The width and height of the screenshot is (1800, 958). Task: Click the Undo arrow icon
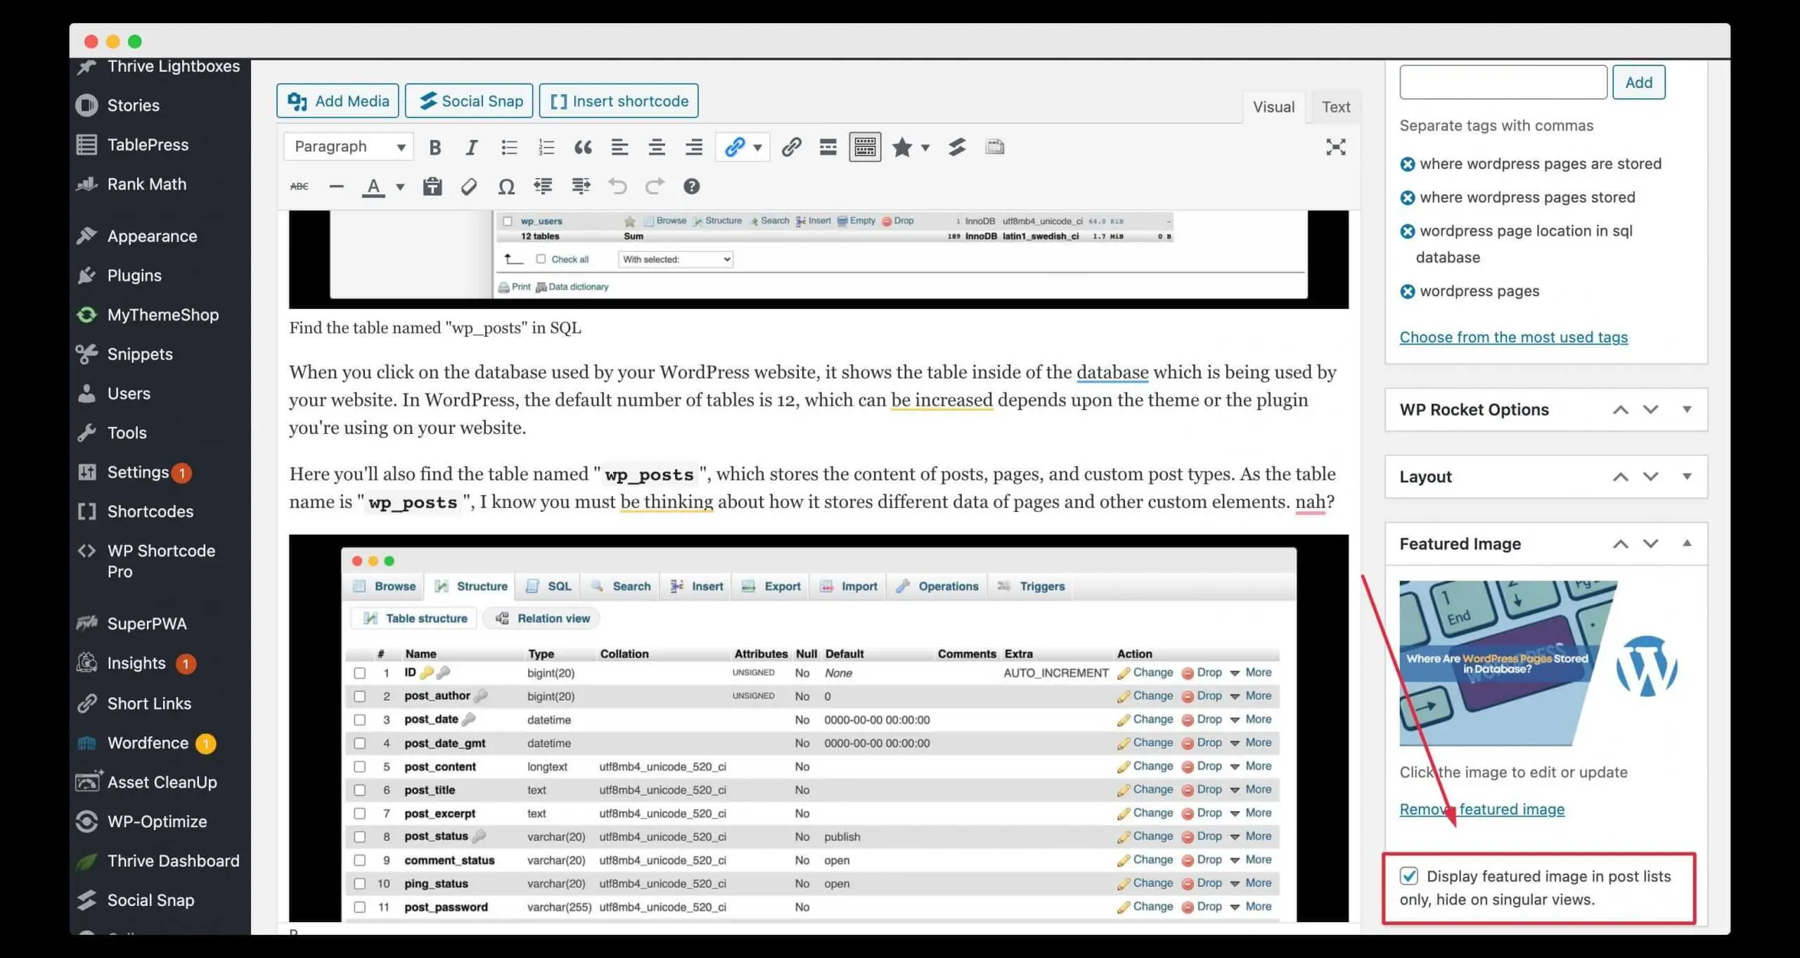617,186
